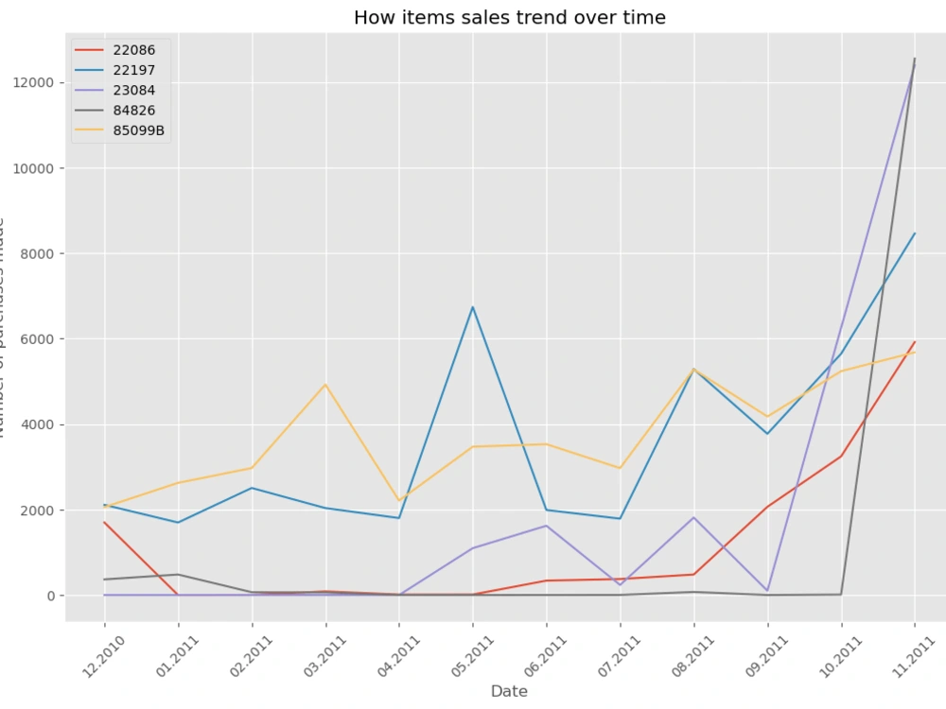This screenshot has width=946, height=709.
Task: Click the red line start point at 12.2010
Action: click(104, 522)
